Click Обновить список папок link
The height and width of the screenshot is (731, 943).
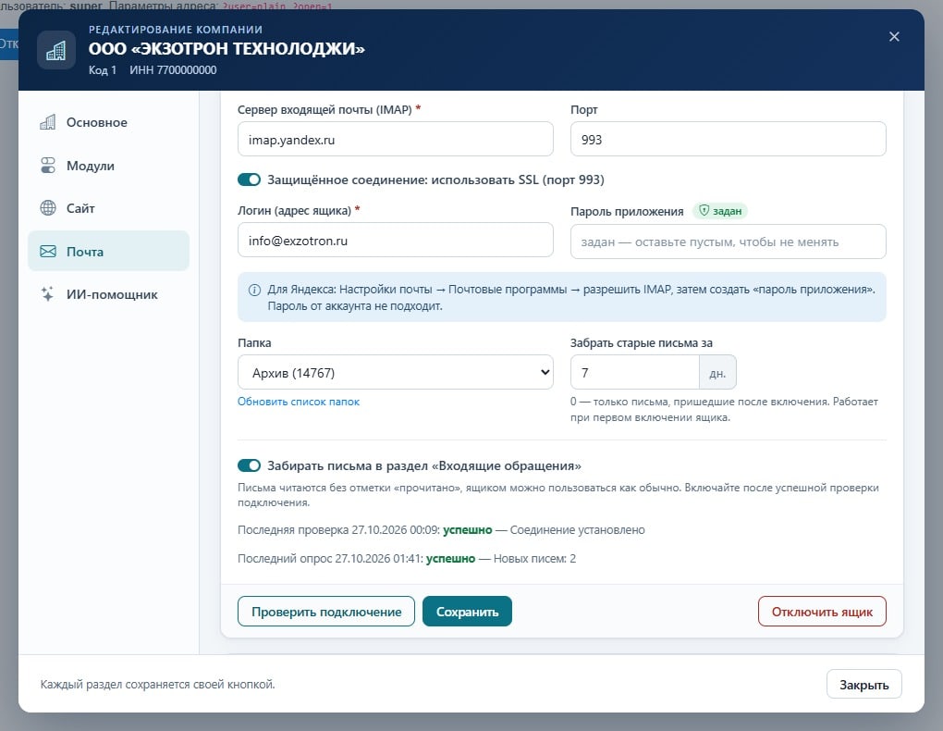pos(299,402)
